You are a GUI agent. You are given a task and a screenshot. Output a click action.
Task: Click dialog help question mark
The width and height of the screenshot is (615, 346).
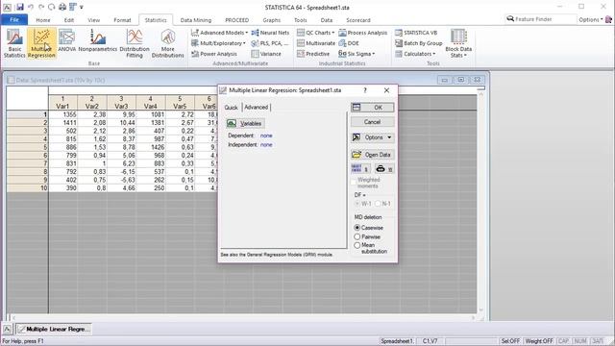point(365,90)
